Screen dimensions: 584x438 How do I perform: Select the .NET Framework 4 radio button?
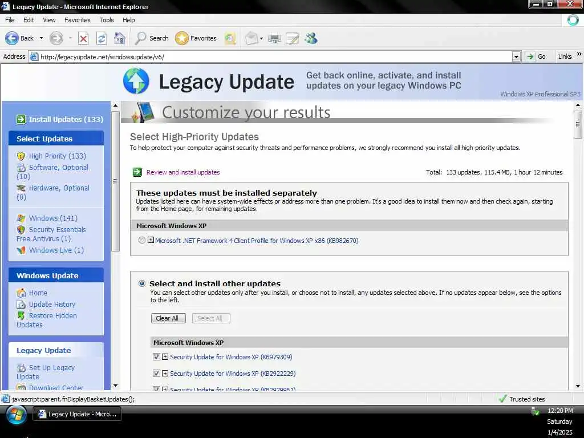[141, 240]
